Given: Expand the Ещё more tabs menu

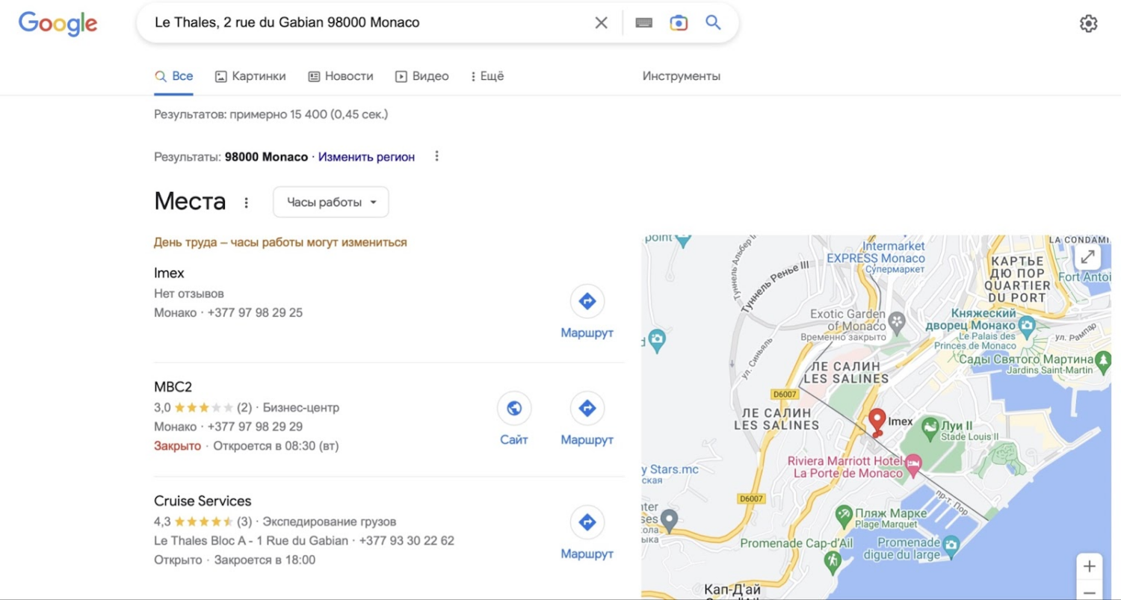Looking at the screenshot, I should point(487,76).
